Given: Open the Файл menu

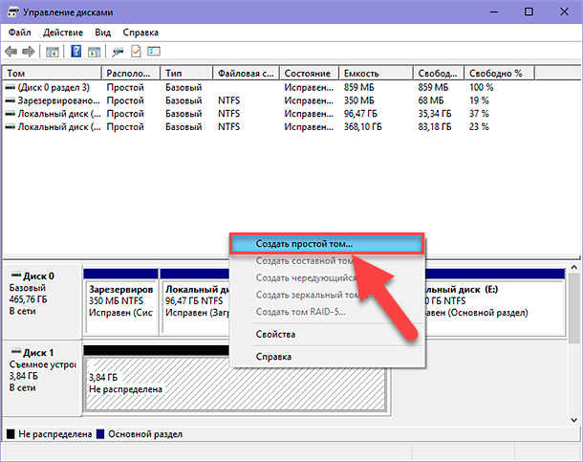Looking at the screenshot, I should tap(19, 32).
